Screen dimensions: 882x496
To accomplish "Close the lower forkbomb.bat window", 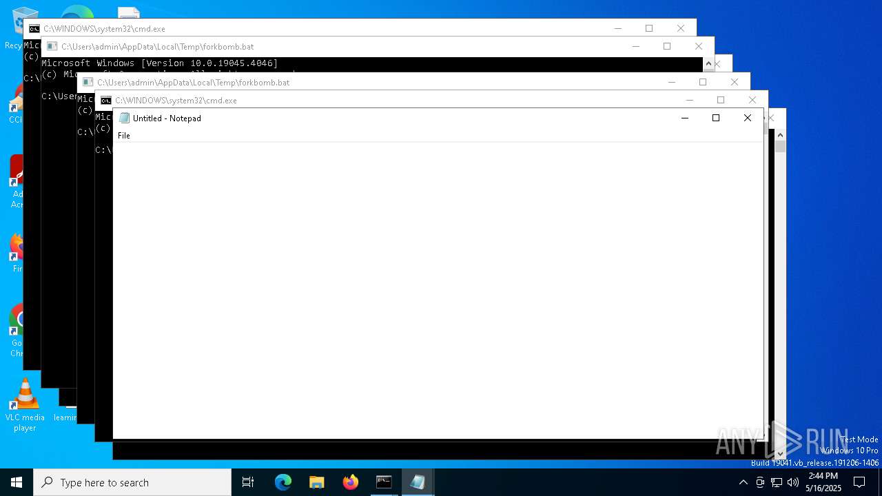I will (735, 82).
